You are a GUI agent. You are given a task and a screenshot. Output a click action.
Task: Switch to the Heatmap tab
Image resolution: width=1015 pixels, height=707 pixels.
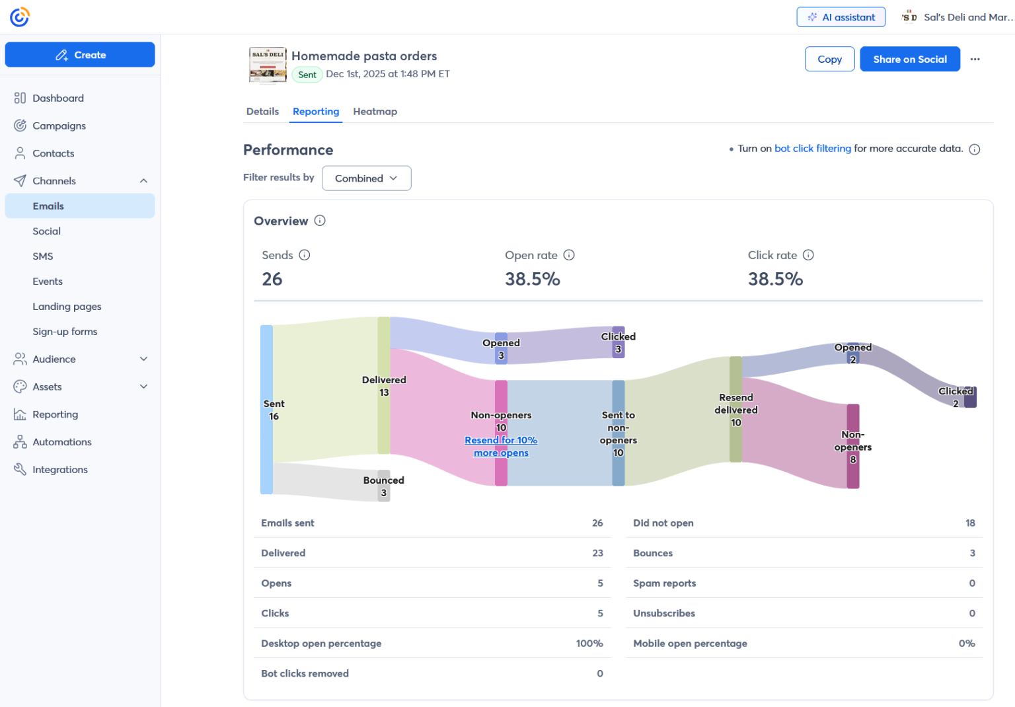(375, 112)
